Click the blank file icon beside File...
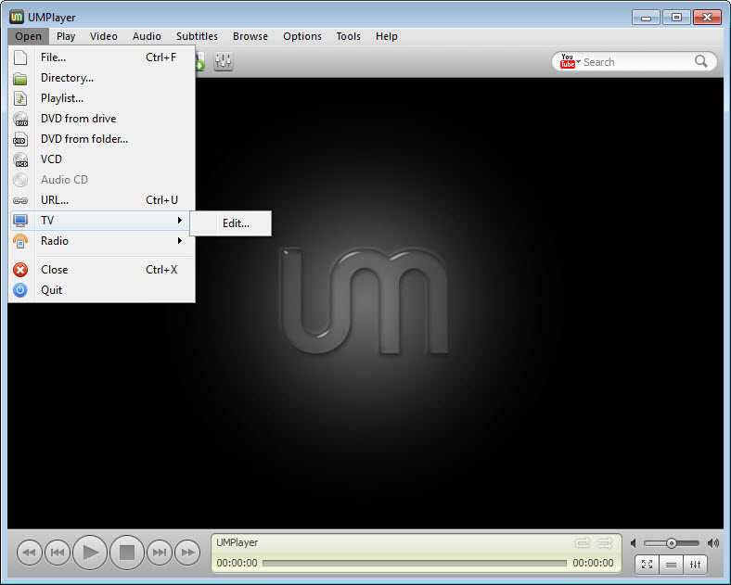Screen dimensions: 731x585 [x=20, y=57]
